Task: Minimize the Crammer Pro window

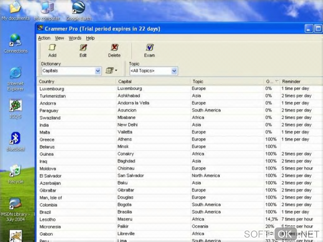Action: (x=308, y=28)
